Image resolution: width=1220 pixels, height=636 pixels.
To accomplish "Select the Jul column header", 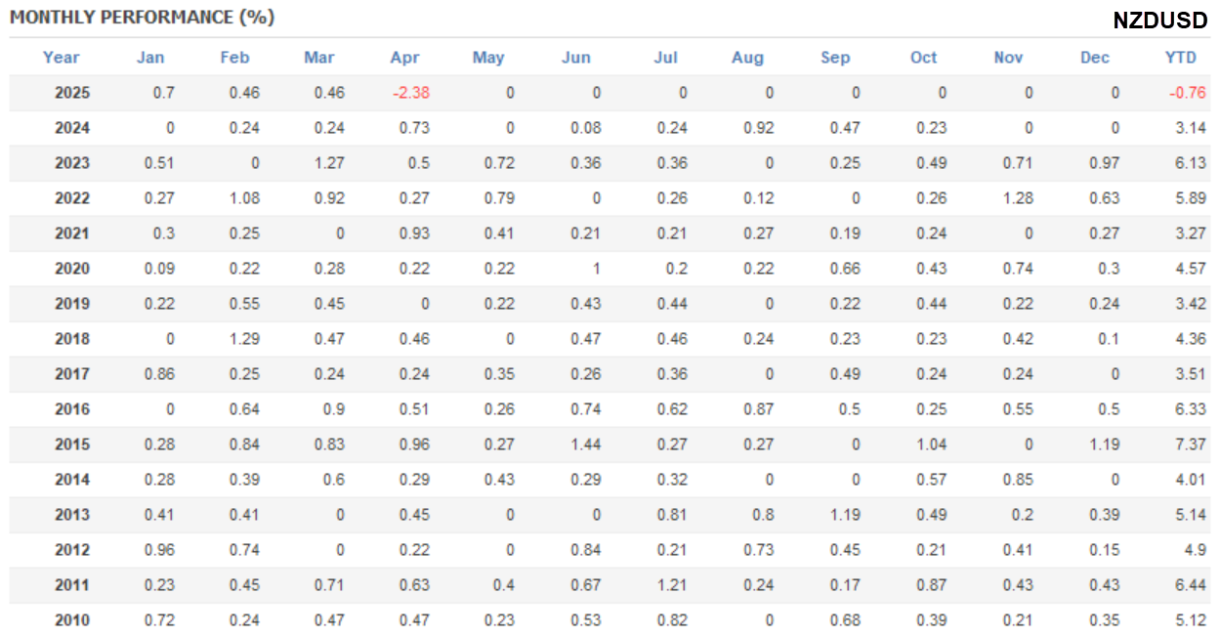I will coord(665,58).
